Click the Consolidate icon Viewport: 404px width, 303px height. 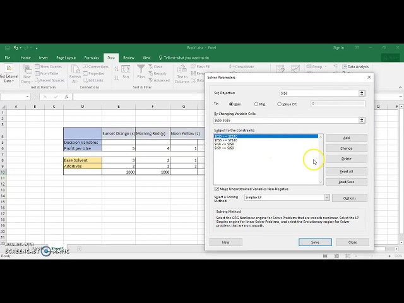tap(232, 67)
